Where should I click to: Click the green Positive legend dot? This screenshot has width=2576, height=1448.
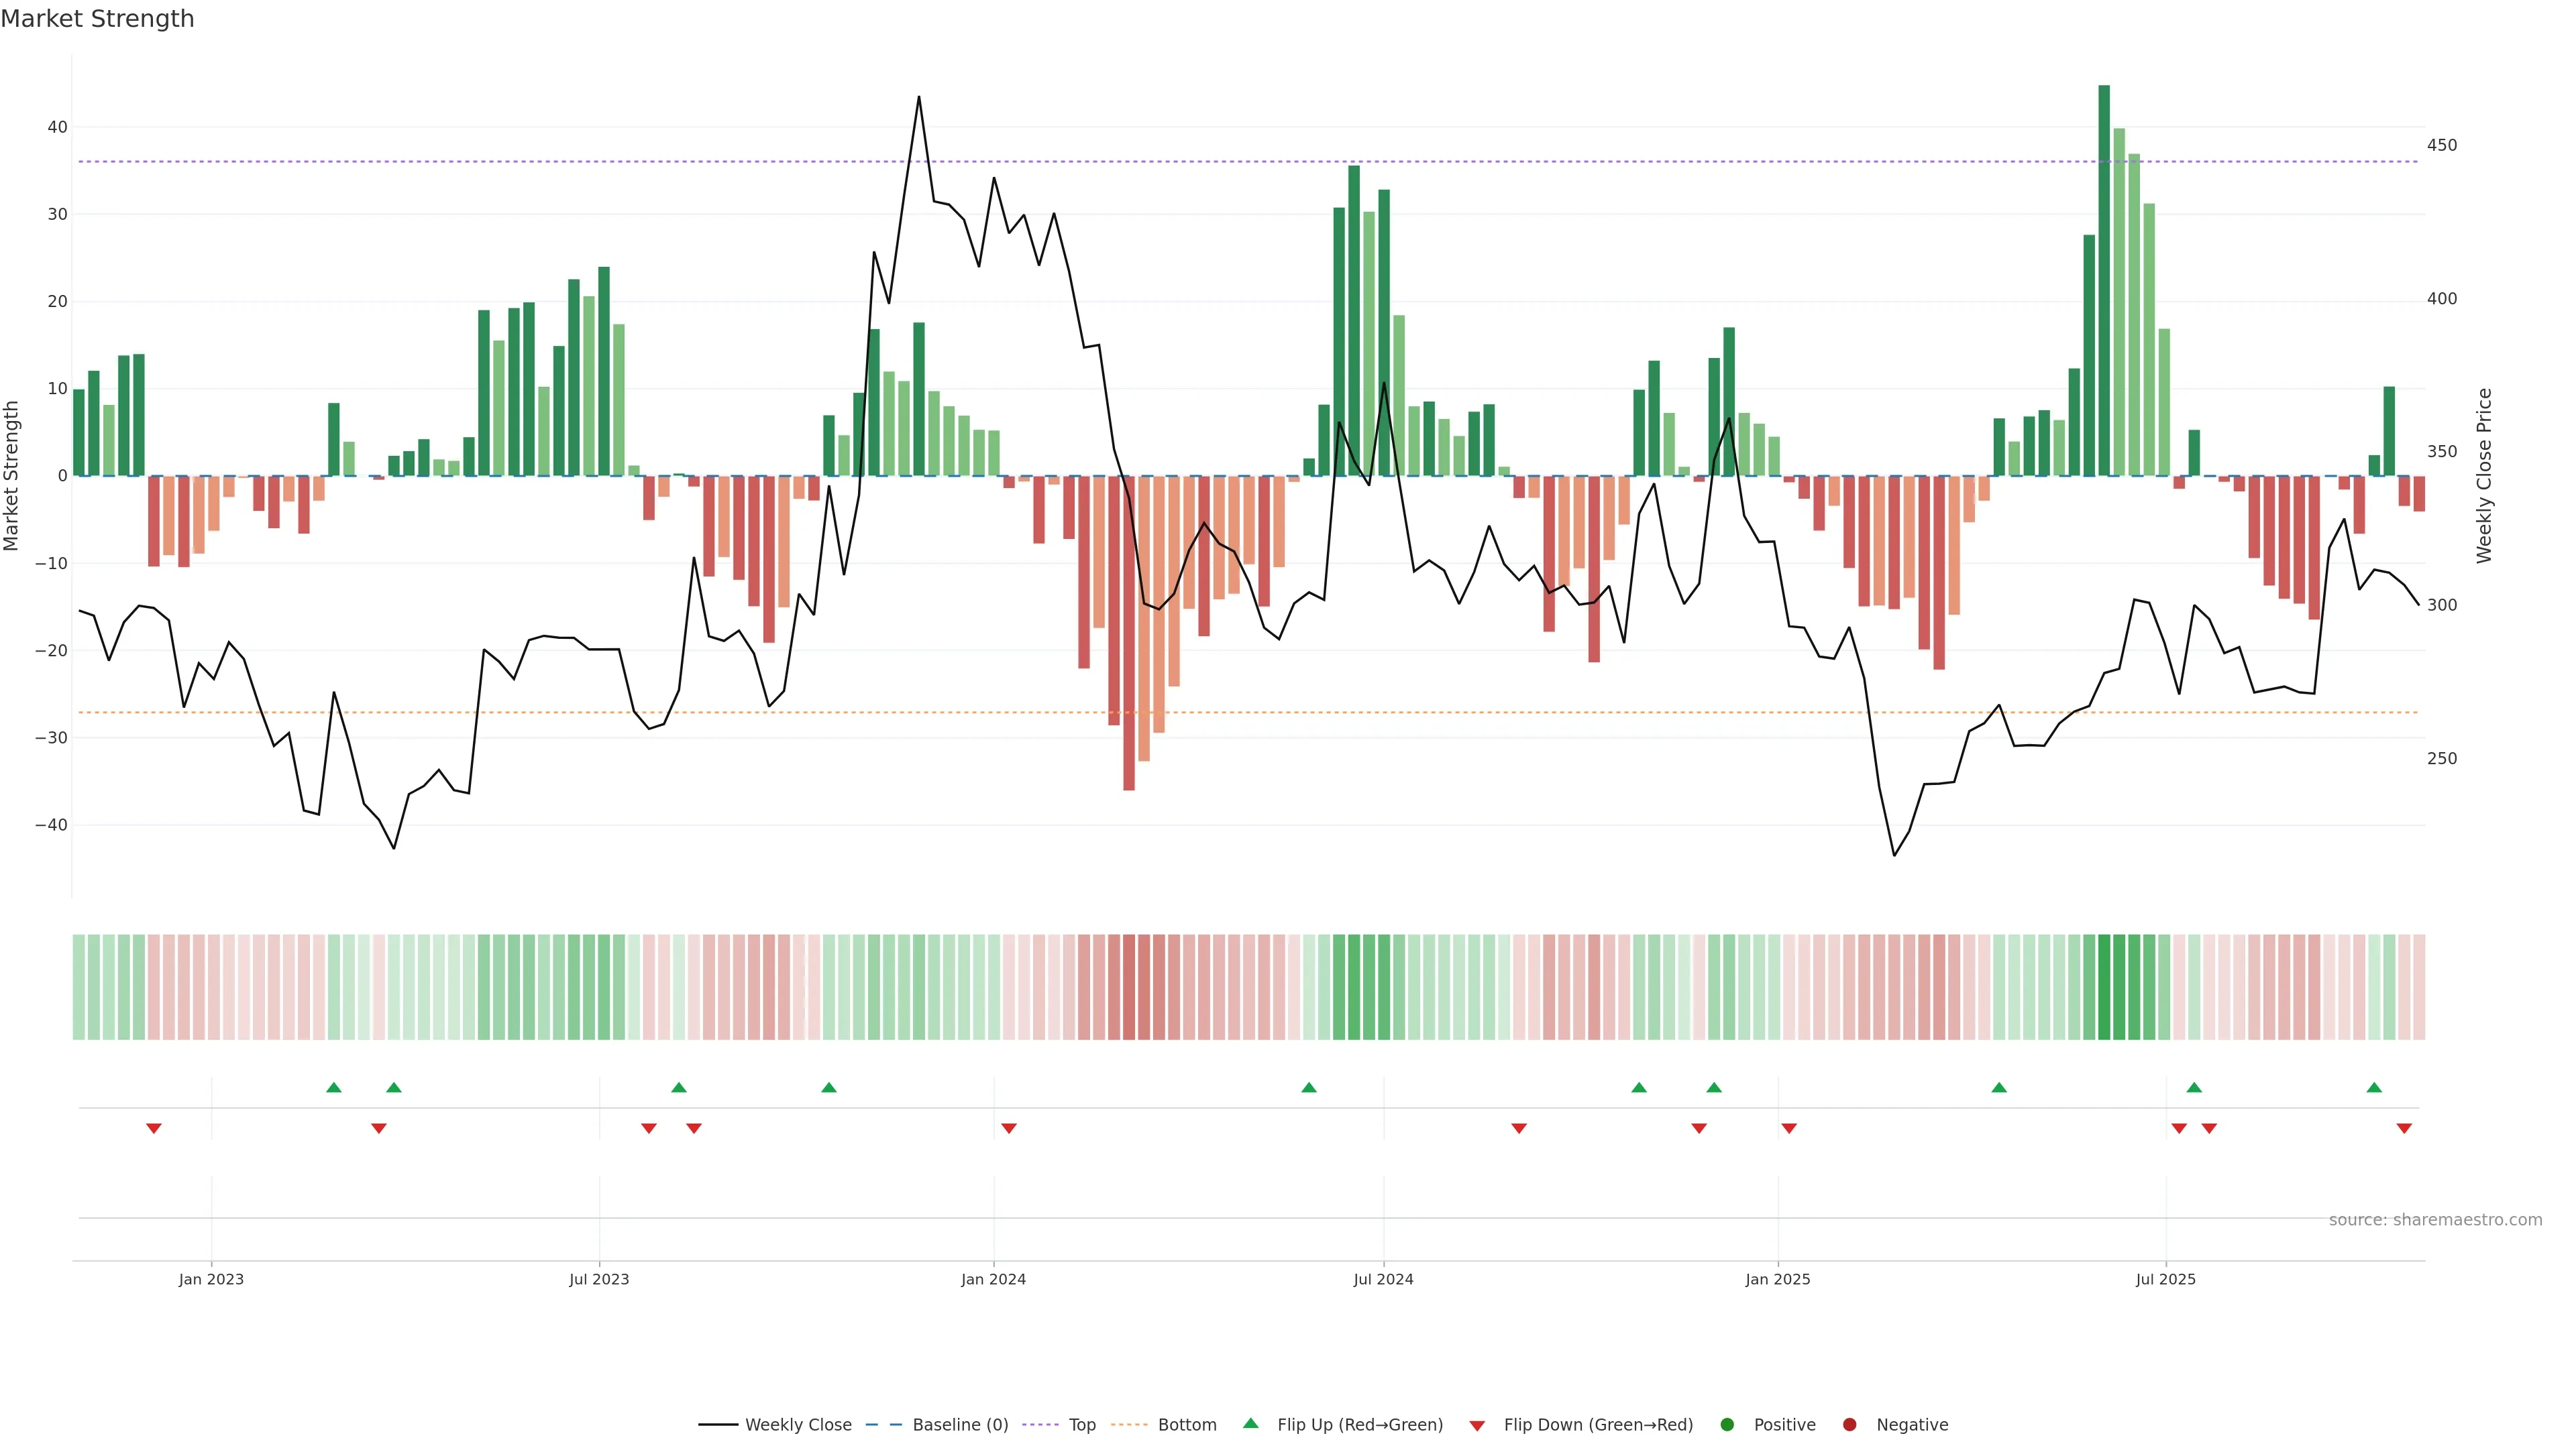coord(1727,1424)
